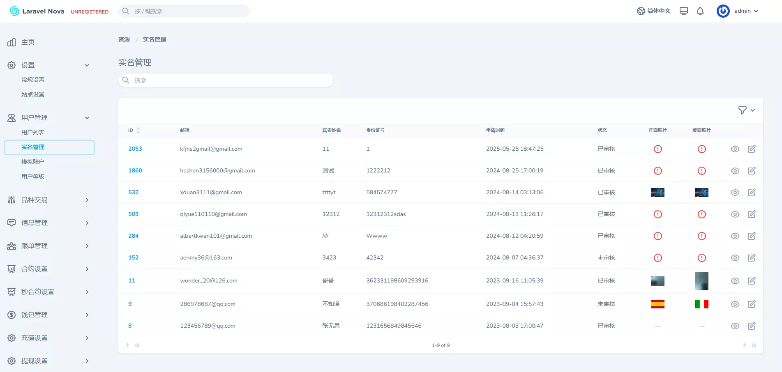
Task: Select the 钱包管理 wallet icon in sidebar
Action: (11, 315)
